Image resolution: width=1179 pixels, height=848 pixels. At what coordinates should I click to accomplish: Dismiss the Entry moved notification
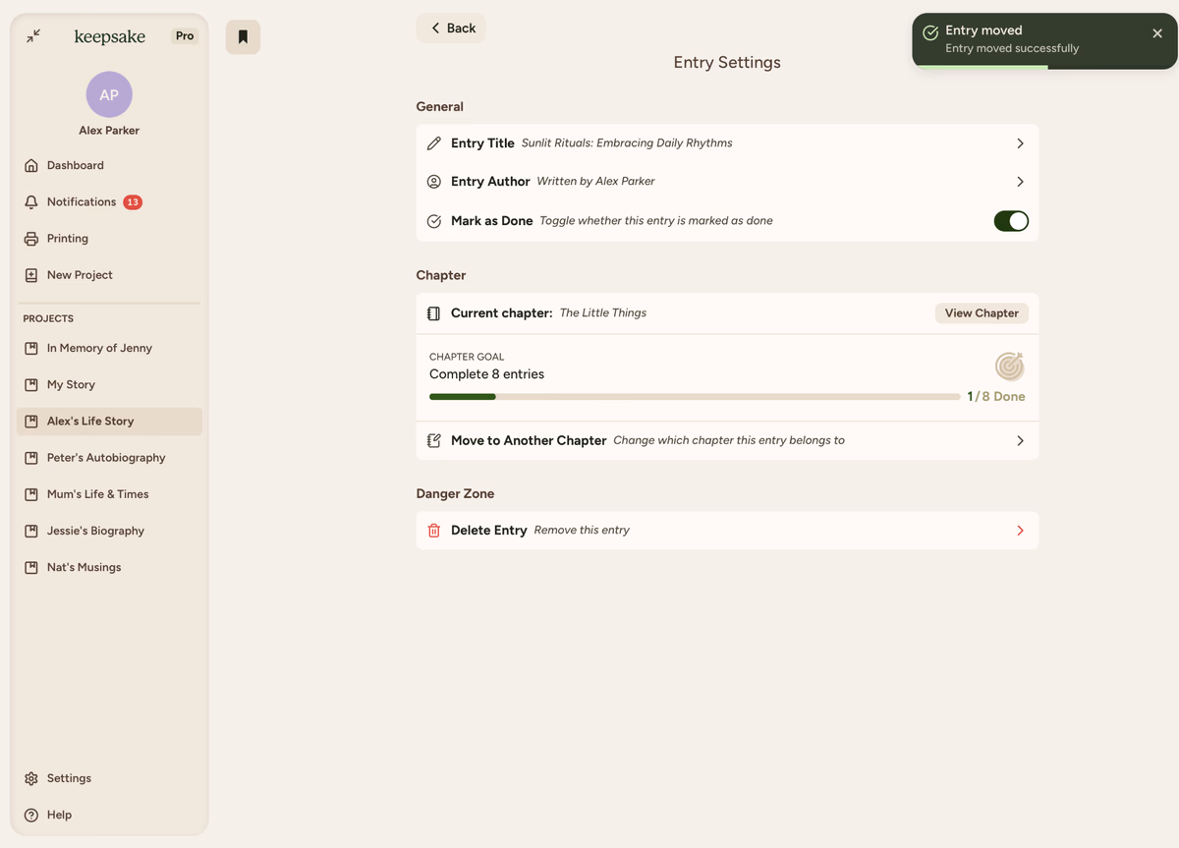point(1157,33)
